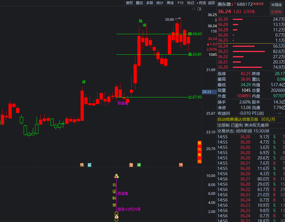This screenshot has height=222, width=285.
Task: Click the 激 marker icon on the timeline
Action: (131, 165)
